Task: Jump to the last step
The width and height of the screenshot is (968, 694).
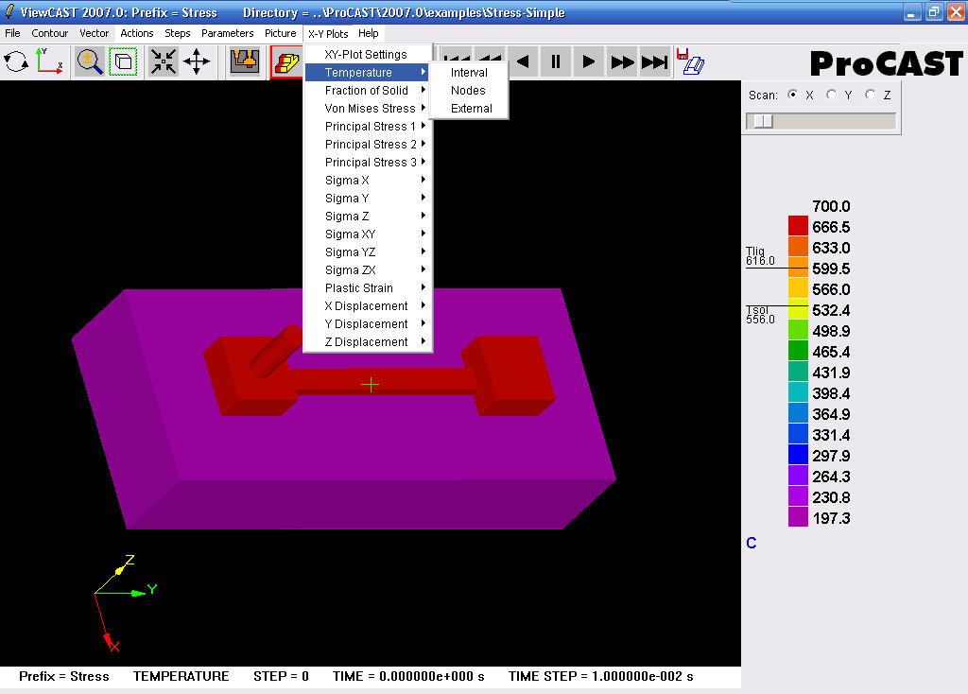Action: [x=654, y=61]
